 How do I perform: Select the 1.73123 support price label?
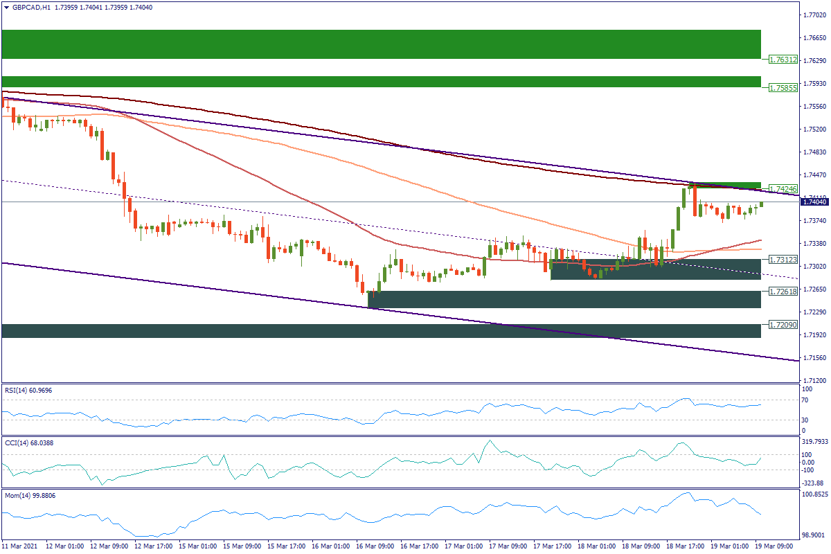[x=783, y=260]
